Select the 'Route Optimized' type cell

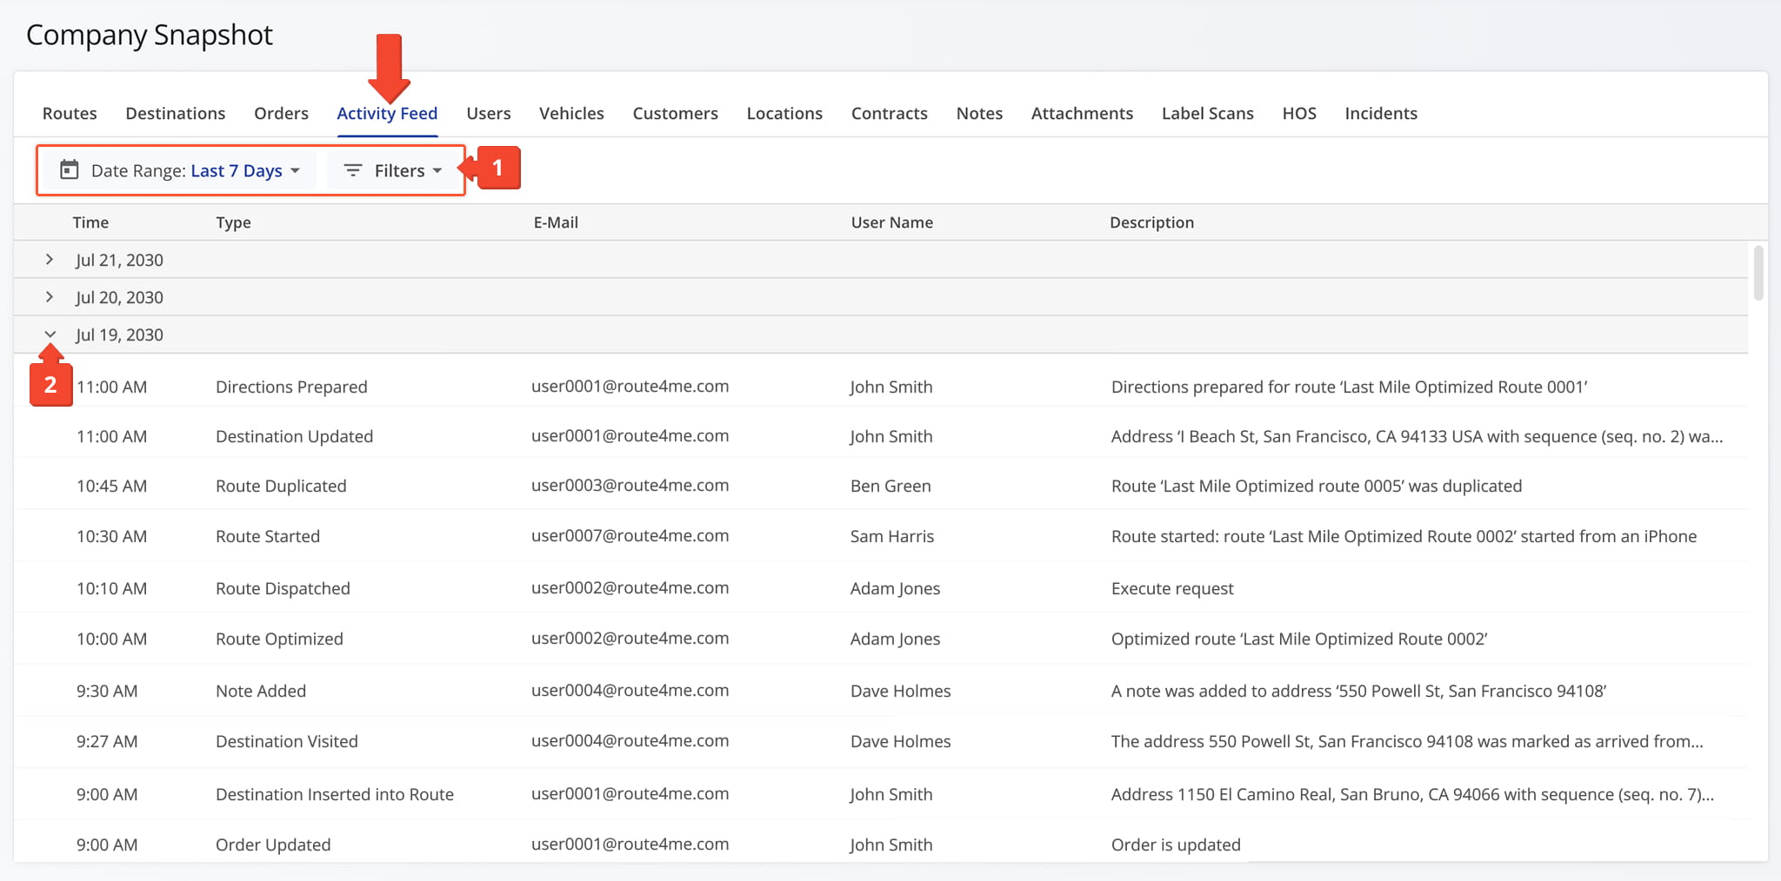point(279,639)
